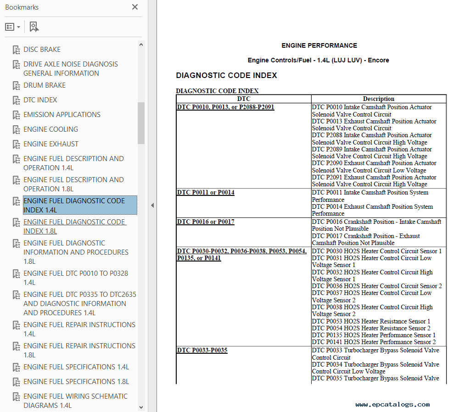The height and width of the screenshot is (412, 453).
Task: Click the bookmark icon beside DTC INDEX
Action: 16,100
